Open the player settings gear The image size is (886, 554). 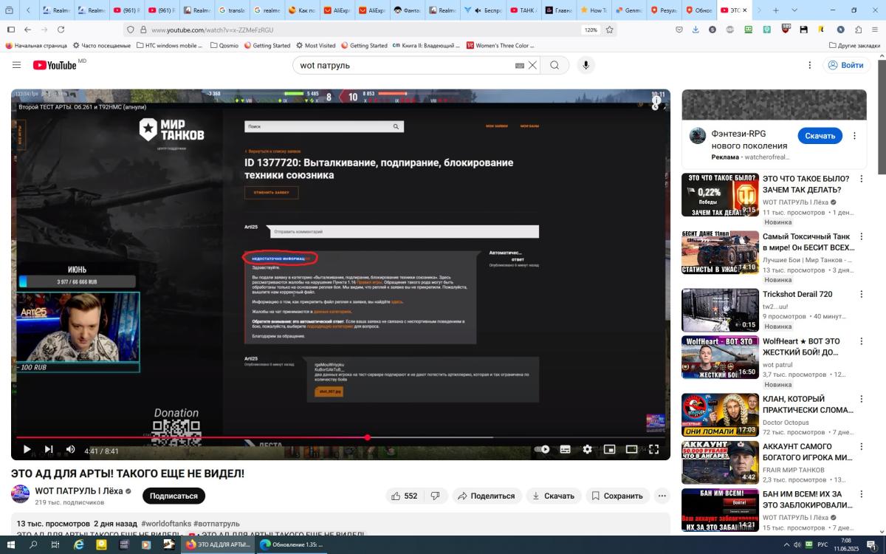pos(587,449)
